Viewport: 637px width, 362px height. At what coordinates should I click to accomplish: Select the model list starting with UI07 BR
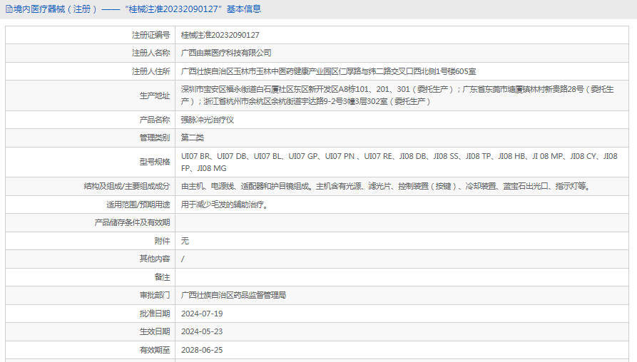[x=399, y=162]
